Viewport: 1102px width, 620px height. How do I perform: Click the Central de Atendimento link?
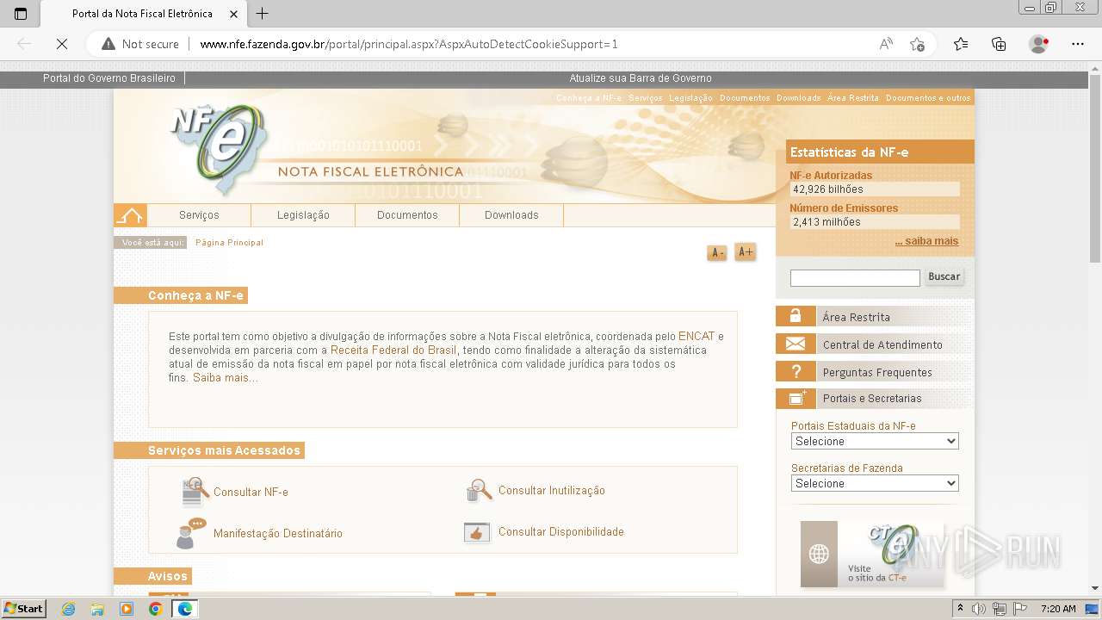pos(882,344)
